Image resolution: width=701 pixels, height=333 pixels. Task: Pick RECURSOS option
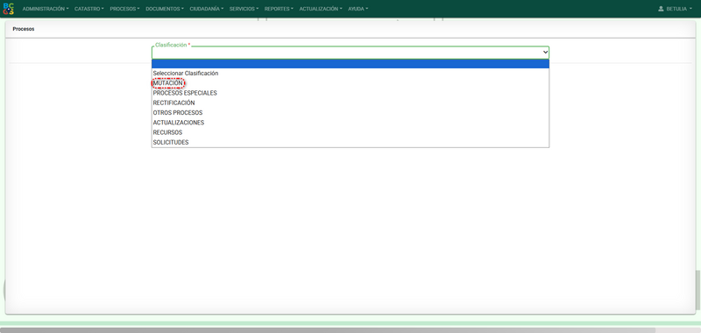[x=350, y=132]
